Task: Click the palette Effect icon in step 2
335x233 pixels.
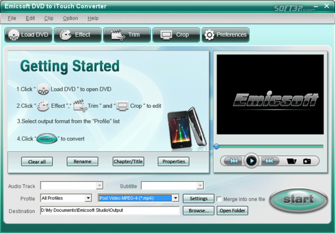Action: (x=43, y=106)
